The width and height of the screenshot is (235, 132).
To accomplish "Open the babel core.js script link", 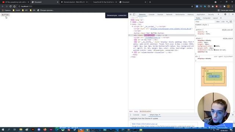I will 153,37.
